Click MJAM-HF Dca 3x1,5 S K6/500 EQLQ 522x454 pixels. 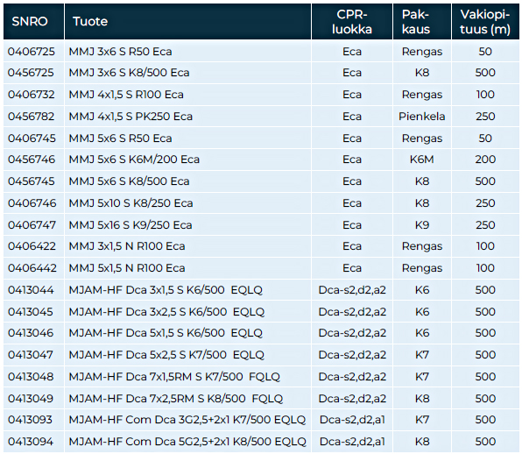(166, 290)
